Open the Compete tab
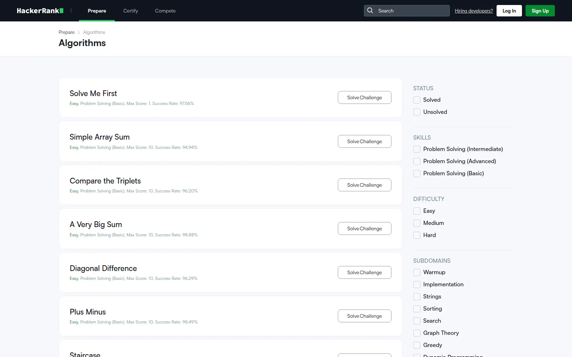 165,11
